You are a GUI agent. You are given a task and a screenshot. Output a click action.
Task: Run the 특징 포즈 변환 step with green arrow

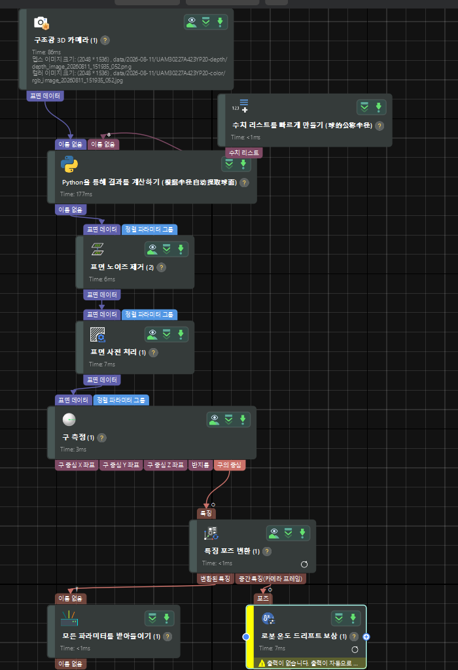(302, 533)
